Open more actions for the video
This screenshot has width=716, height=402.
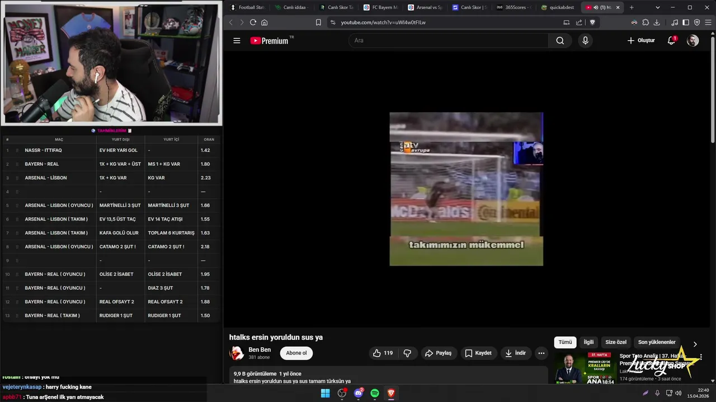pos(541,353)
